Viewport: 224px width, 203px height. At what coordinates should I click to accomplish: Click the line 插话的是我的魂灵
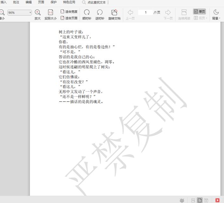81,101
